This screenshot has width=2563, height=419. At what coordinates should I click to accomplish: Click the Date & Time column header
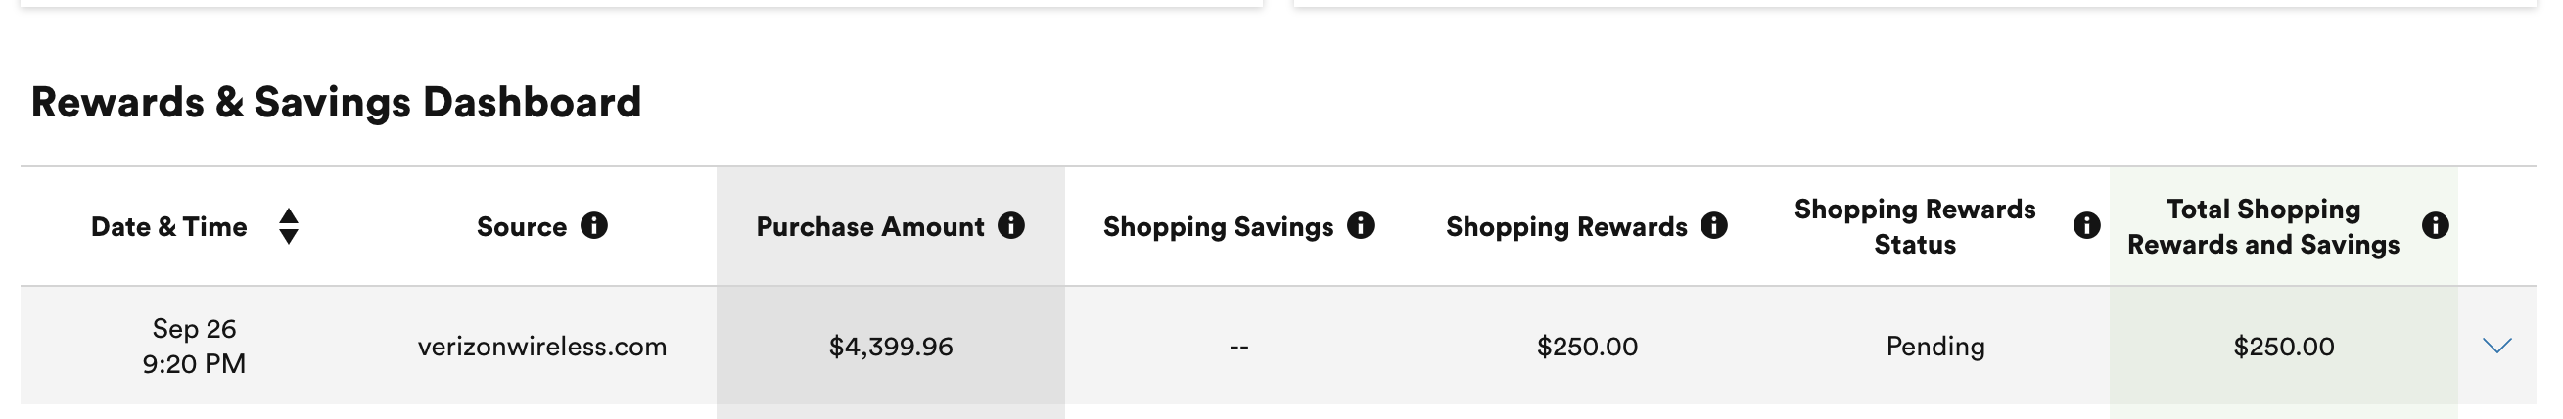[x=168, y=227]
